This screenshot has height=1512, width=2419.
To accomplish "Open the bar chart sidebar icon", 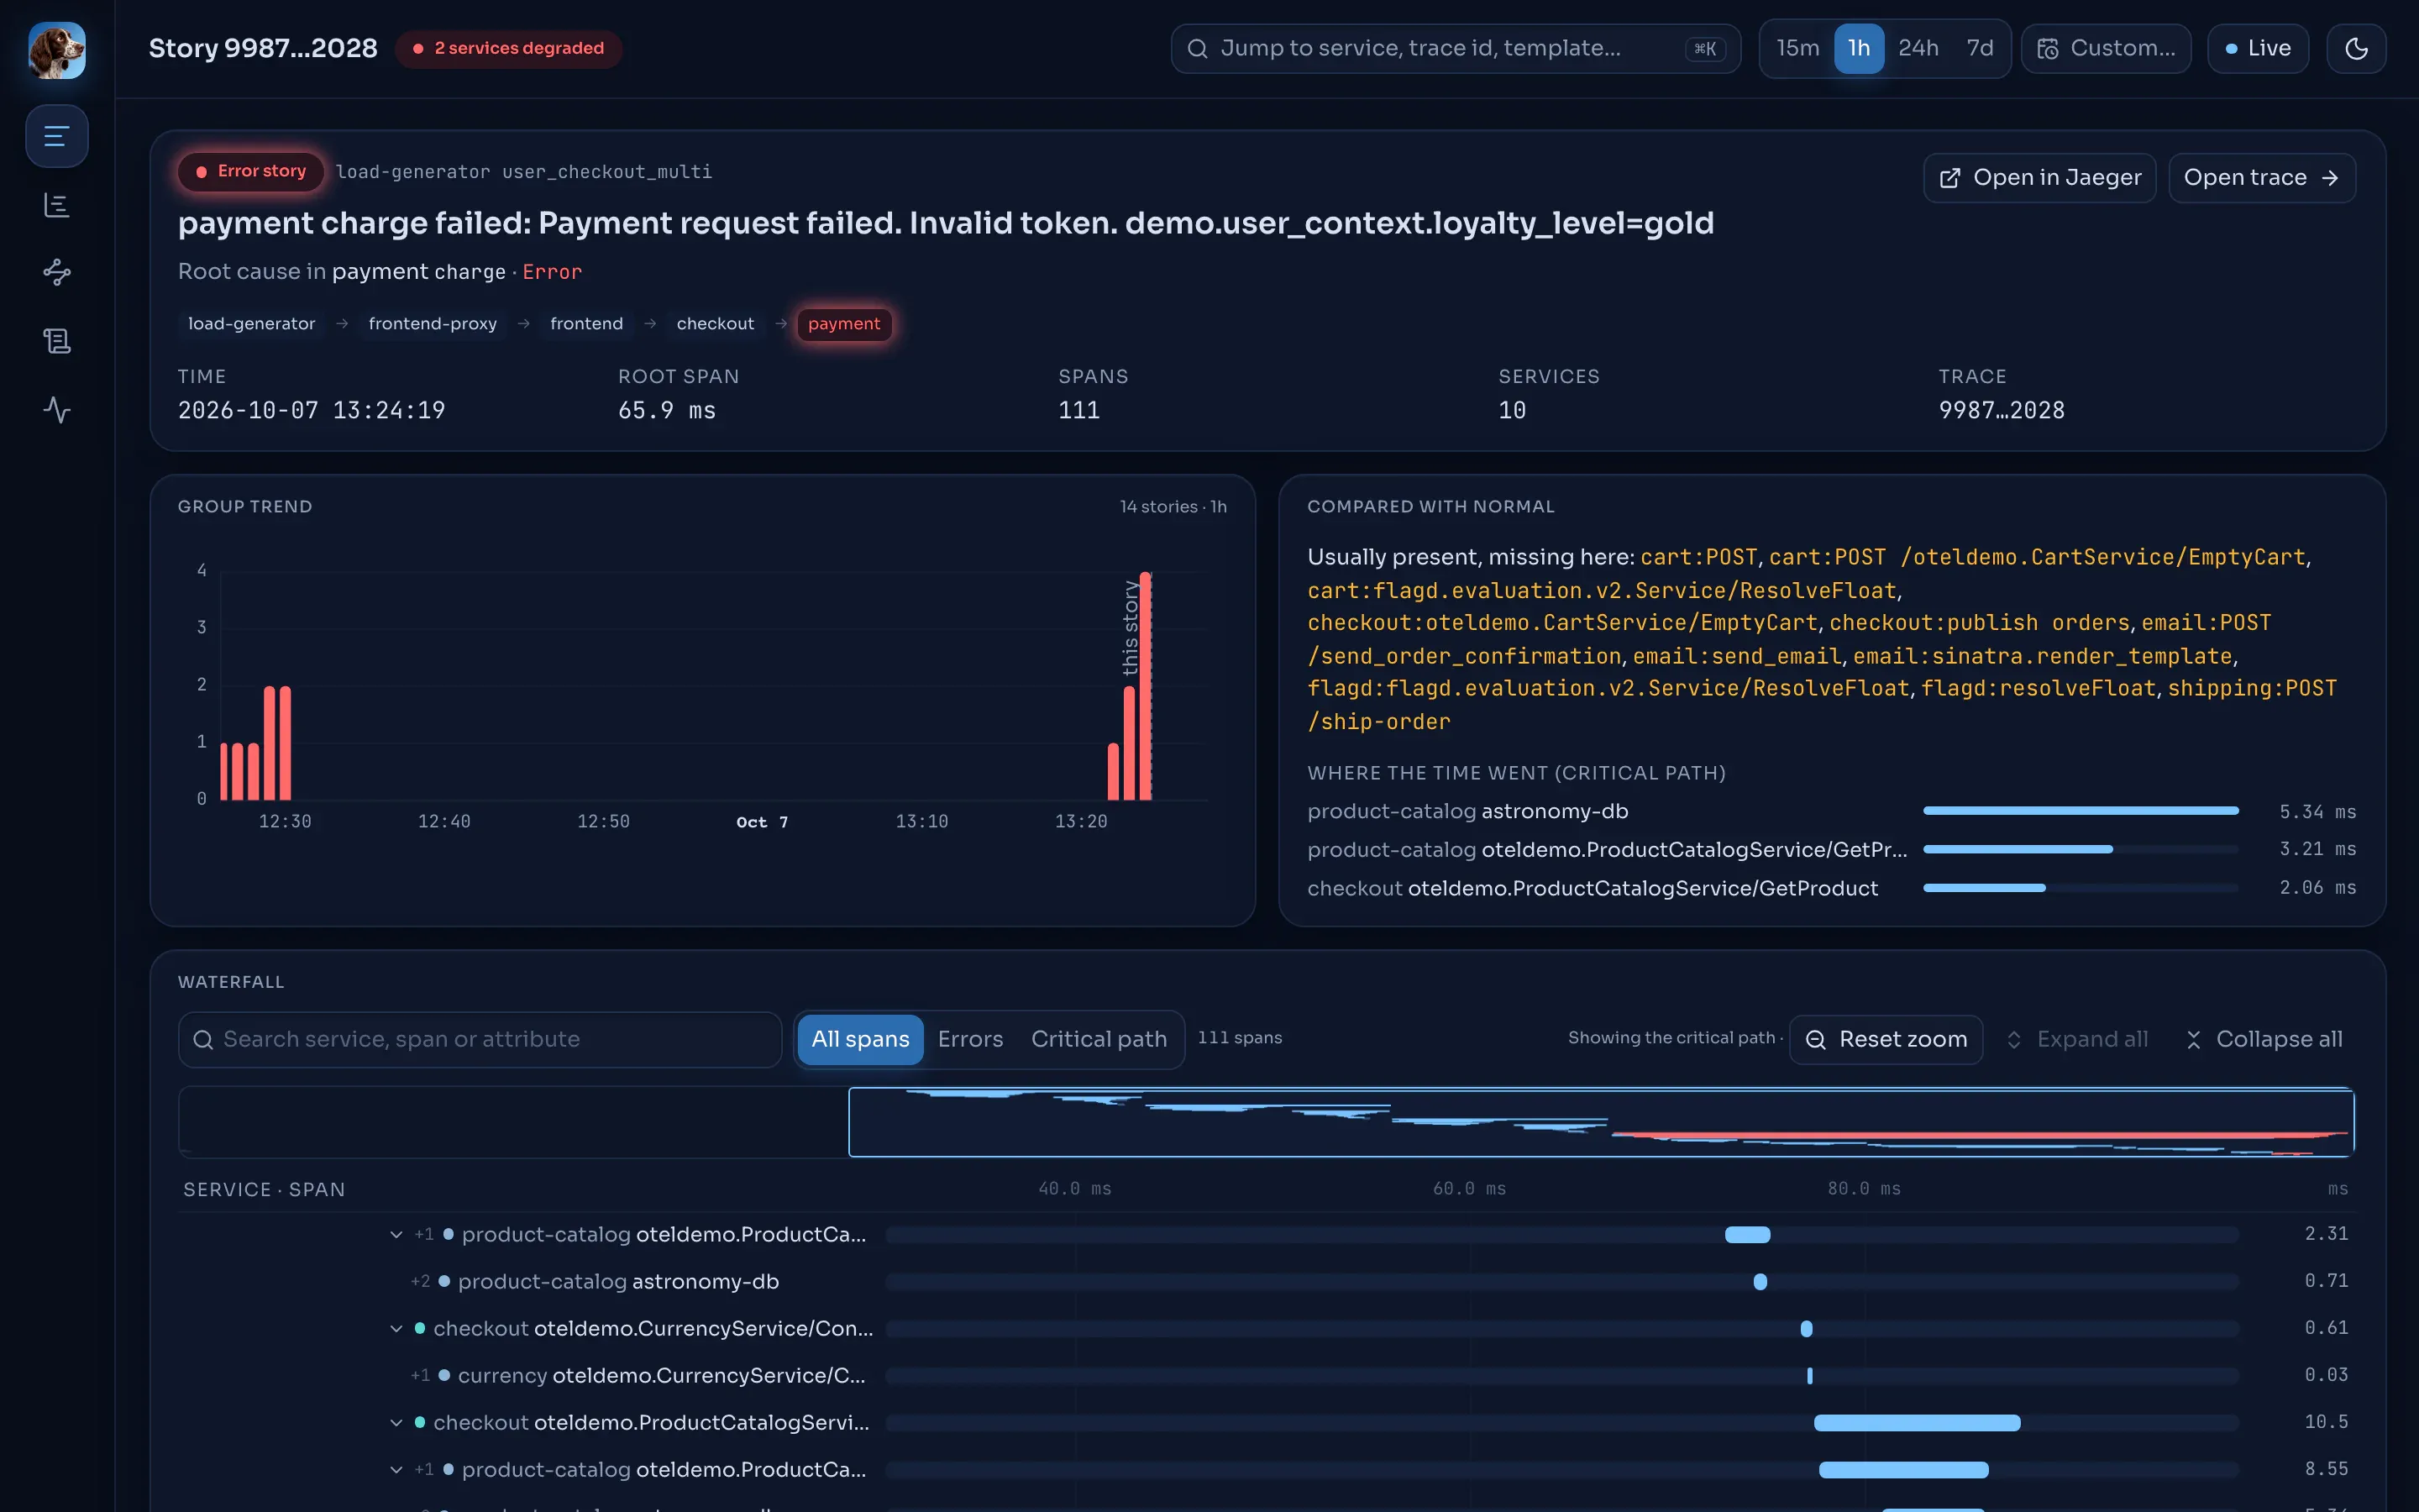I will [x=57, y=205].
